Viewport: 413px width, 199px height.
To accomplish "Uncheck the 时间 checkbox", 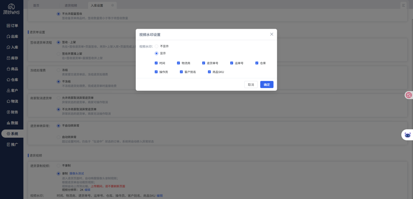I will [x=156, y=63].
